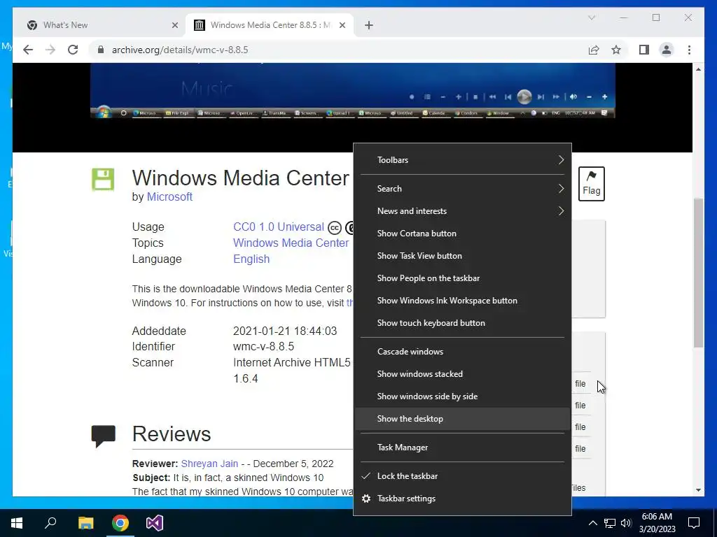Toggle Show People on the taskbar

[462, 278]
